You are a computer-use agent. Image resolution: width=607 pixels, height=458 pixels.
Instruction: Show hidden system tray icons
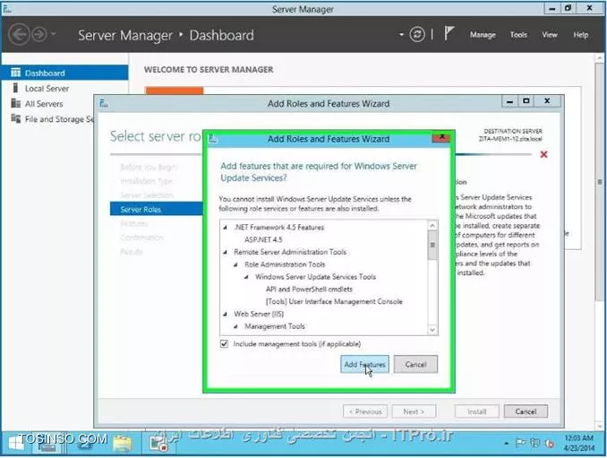pos(507,443)
